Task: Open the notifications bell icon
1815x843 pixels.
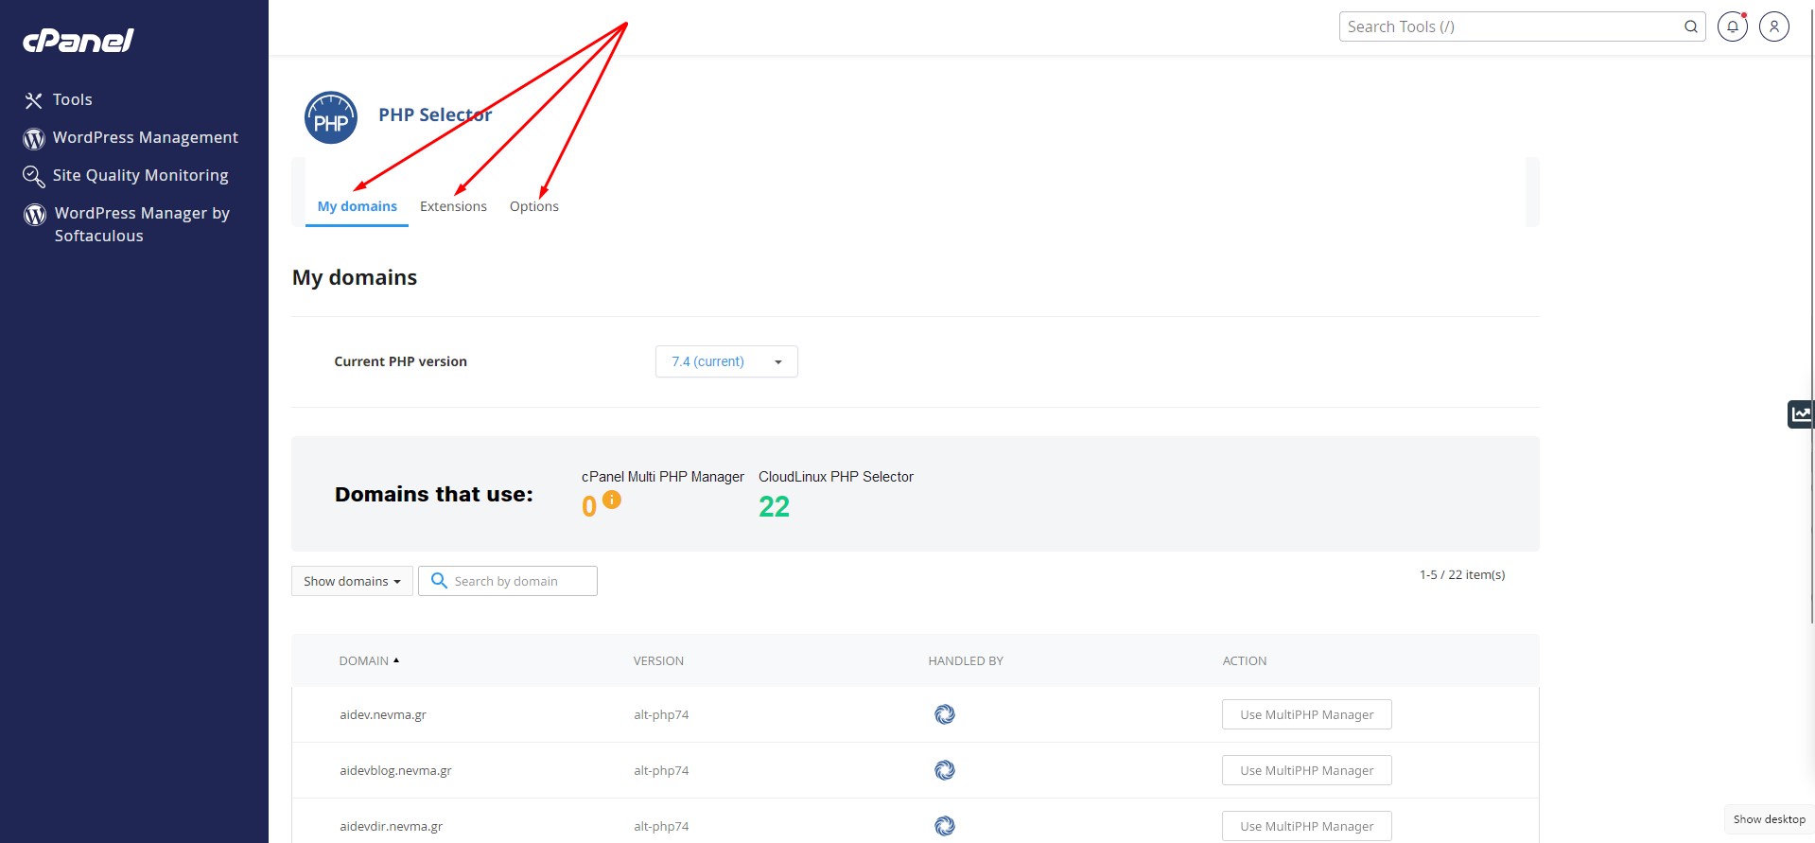Action: click(1732, 26)
